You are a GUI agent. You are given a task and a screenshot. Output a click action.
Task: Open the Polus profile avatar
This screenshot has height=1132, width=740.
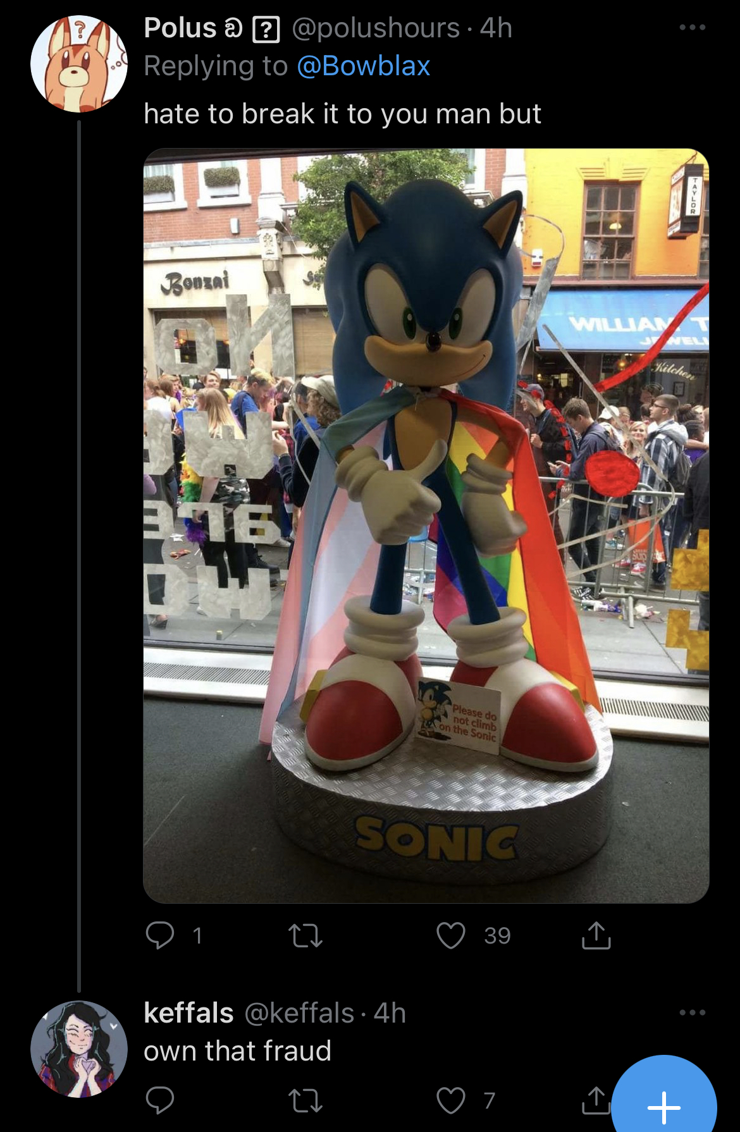[x=79, y=64]
